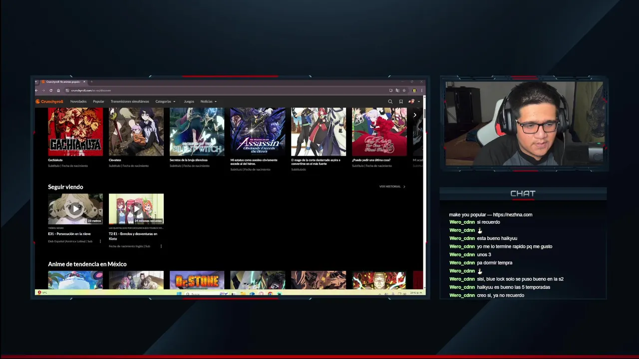This screenshot has height=359, width=639.
Task: Open ¿Puedo pedir una última cosa? poster
Action: point(379,132)
